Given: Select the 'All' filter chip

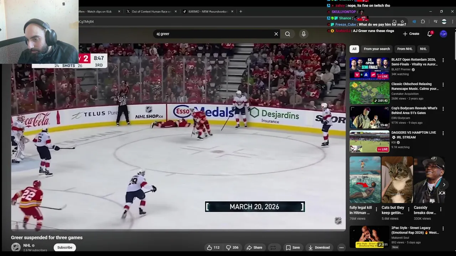Looking at the screenshot, I should coord(354,49).
